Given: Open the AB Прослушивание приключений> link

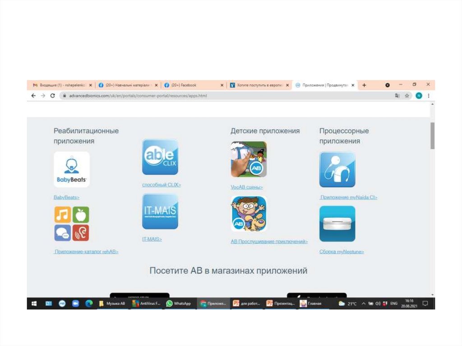Looking at the screenshot, I should 269,242.
